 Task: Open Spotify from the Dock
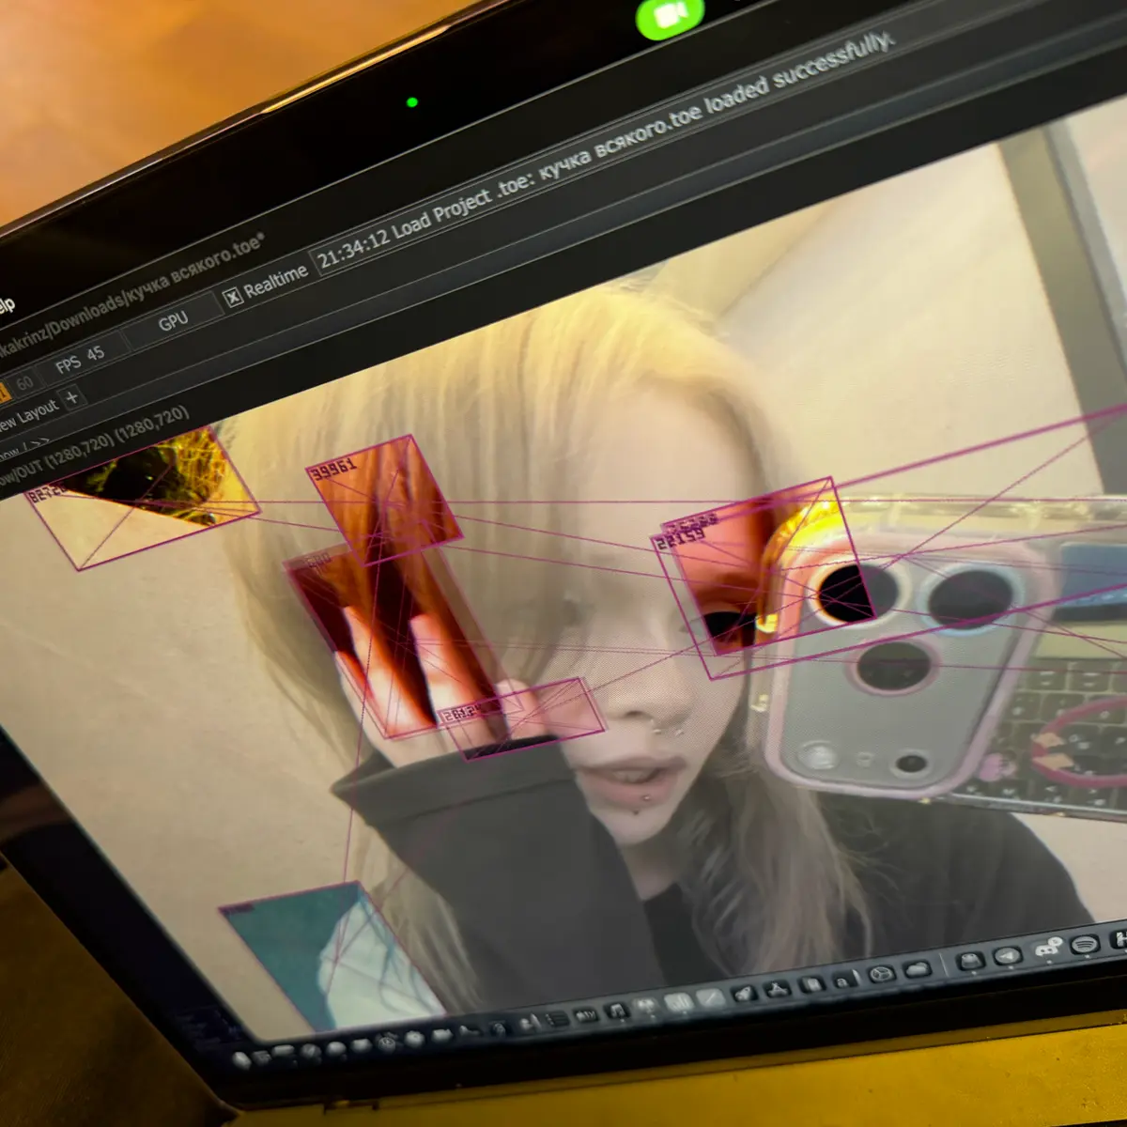click(x=1085, y=944)
